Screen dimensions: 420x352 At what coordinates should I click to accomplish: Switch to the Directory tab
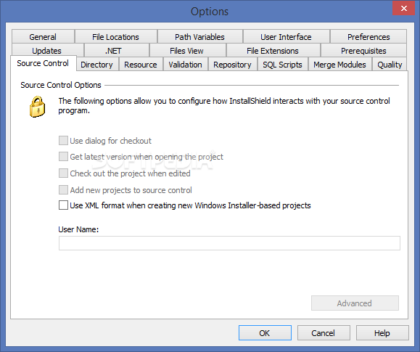pos(96,65)
